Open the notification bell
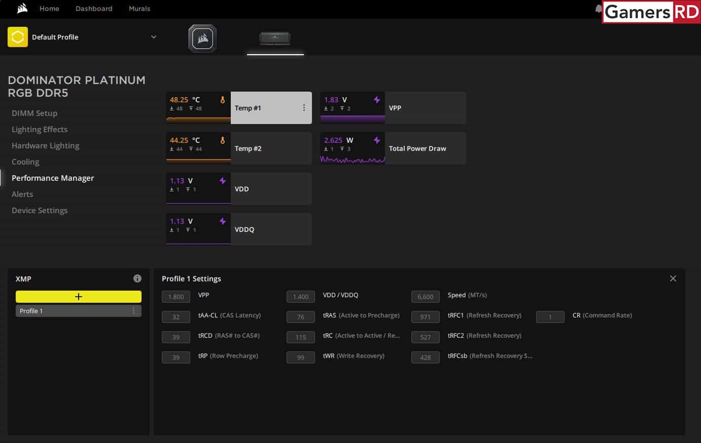The height and width of the screenshot is (443, 701). (599, 9)
